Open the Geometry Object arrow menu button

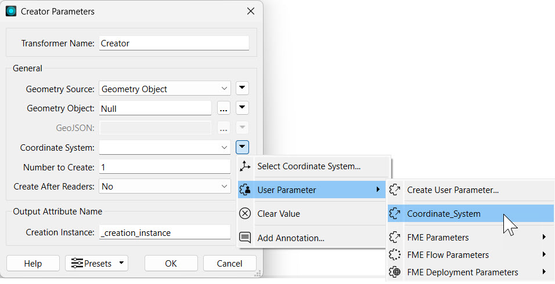243,108
